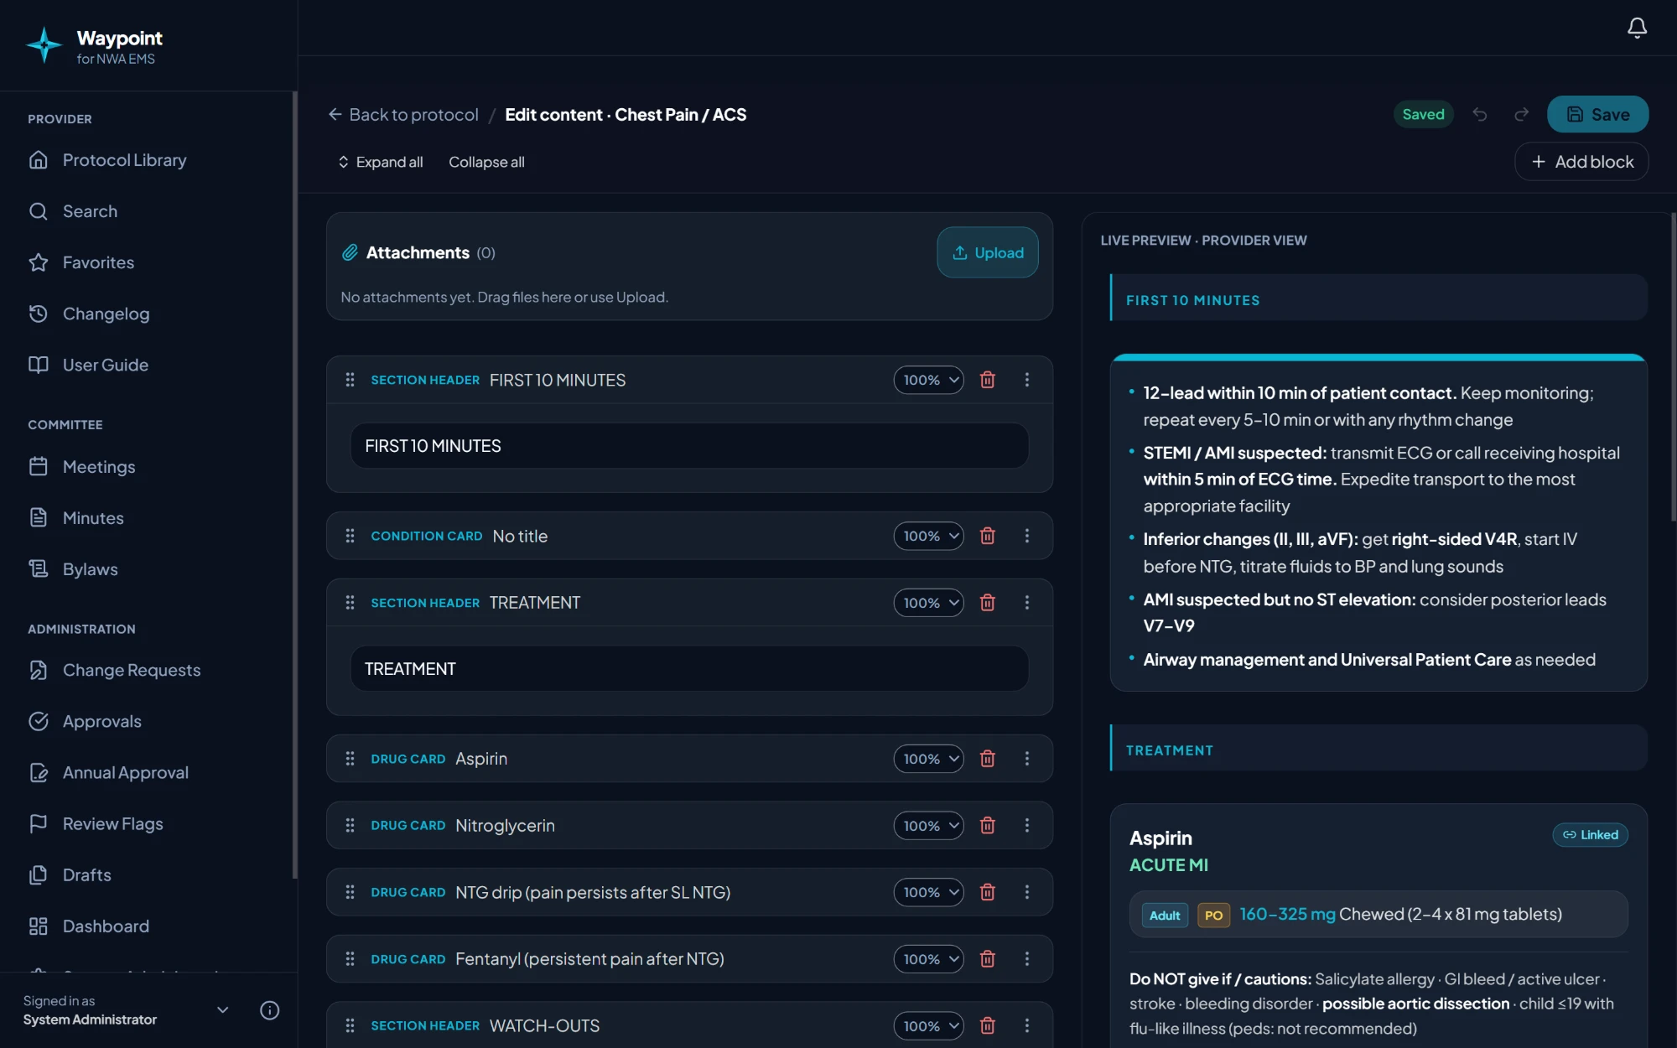1677x1048 pixels.
Task: Grab the drag handle of Aspirin block
Action: click(x=350, y=759)
